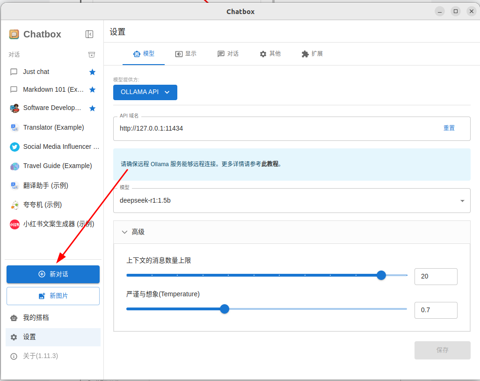Maximize the Chatbox window
The image size is (480, 381).
[456, 11]
